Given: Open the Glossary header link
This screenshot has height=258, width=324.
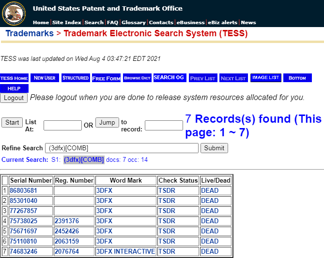Looking at the screenshot, I should [134, 22].
